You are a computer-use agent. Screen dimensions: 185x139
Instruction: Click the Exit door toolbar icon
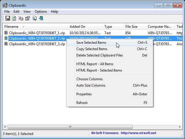pyautogui.click(x=41, y=18)
